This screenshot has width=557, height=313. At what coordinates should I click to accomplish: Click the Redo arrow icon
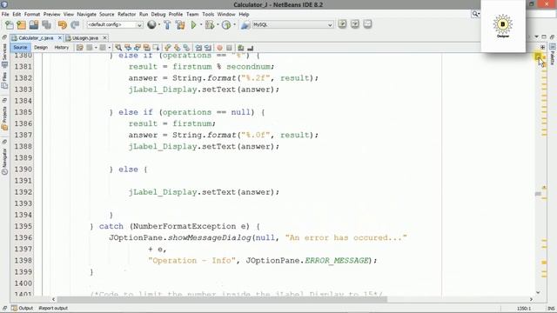point(75,25)
